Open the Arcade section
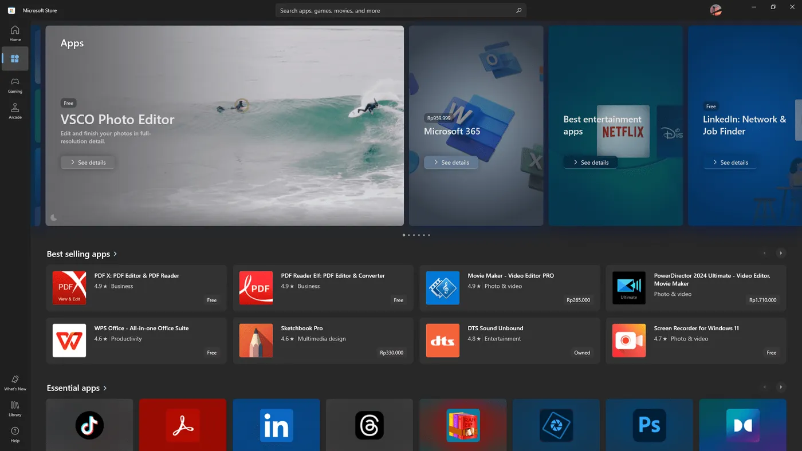802x451 pixels. pyautogui.click(x=15, y=111)
